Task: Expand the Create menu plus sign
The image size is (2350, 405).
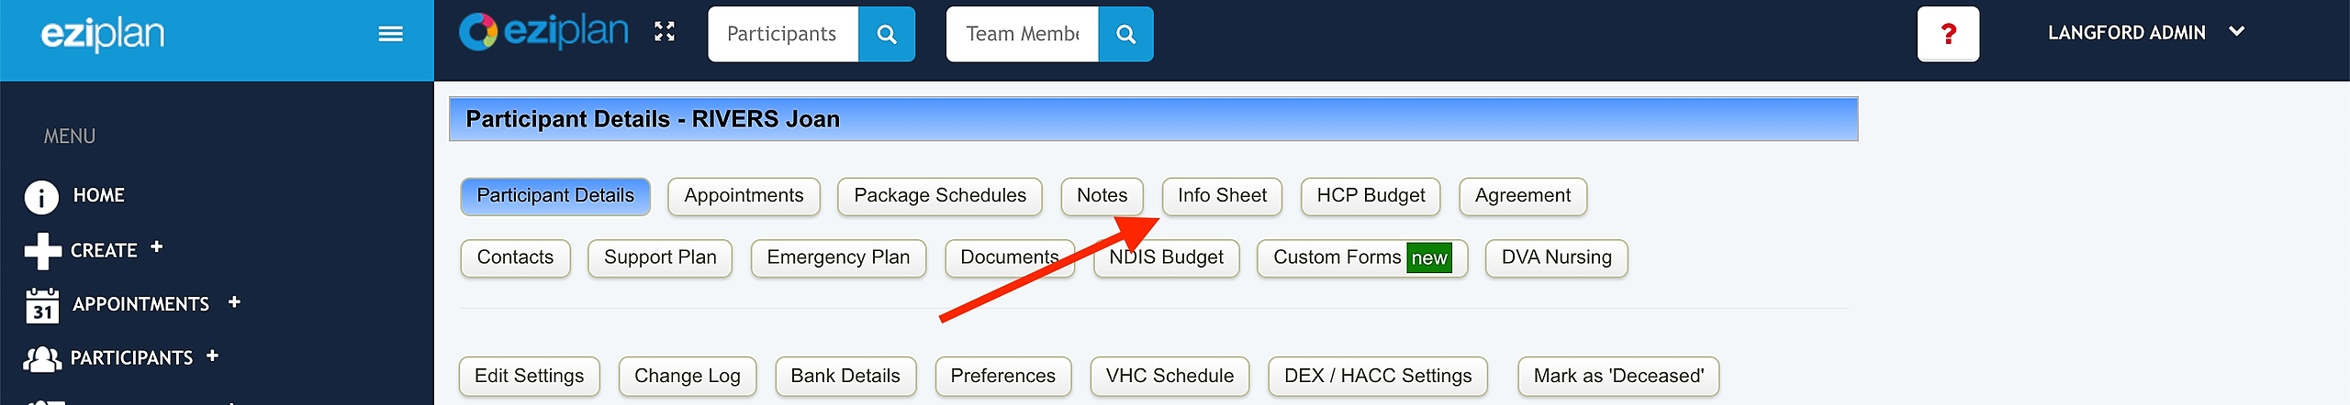Action: (x=157, y=246)
